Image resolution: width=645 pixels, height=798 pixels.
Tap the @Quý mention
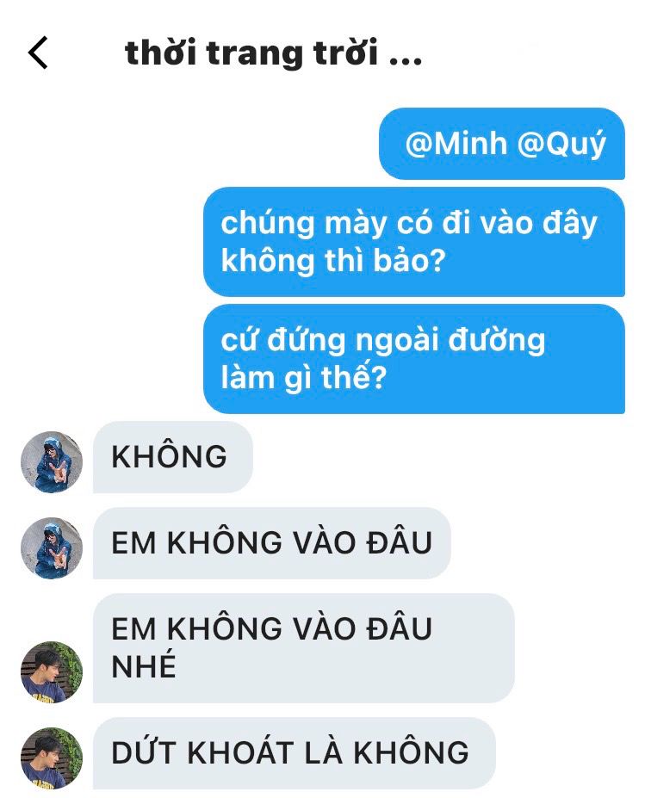(561, 145)
